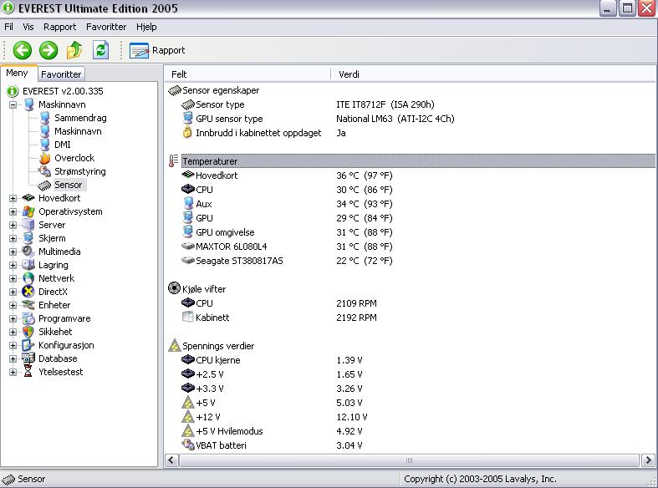Screen dimensions: 658x488
Task: Select the Innbrudd i kabinettet oppdaget row
Action: [411, 133]
